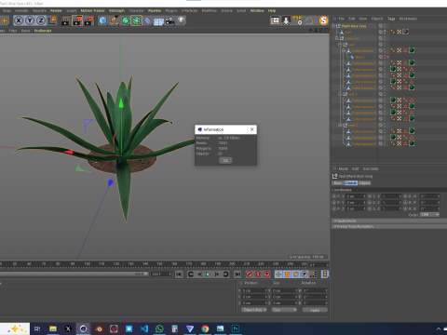Click the Bend deformer icon
447x335 pixels.
point(147,20)
